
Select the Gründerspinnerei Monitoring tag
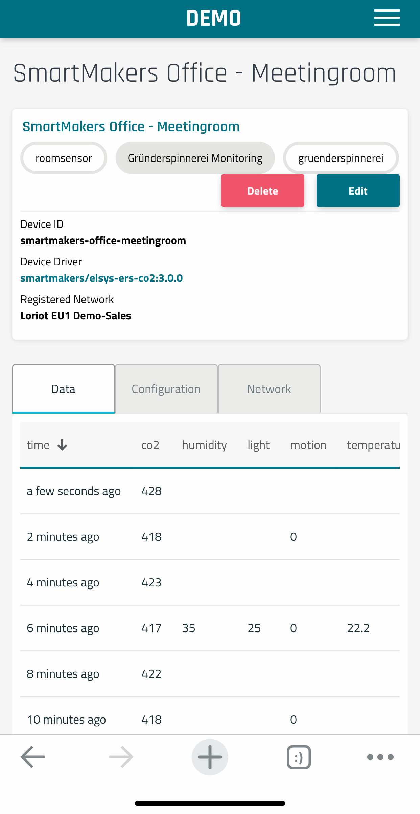point(195,158)
